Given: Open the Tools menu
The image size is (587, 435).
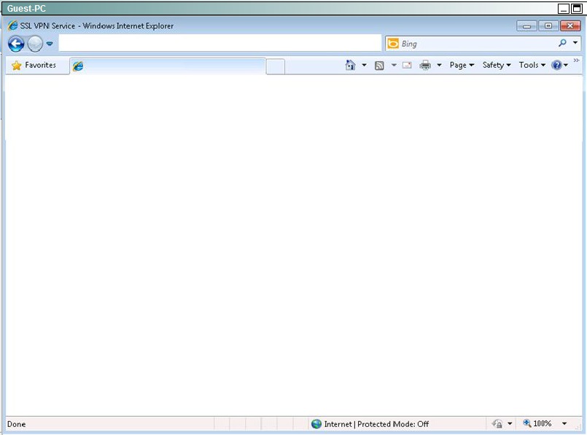Looking at the screenshot, I should coord(532,66).
